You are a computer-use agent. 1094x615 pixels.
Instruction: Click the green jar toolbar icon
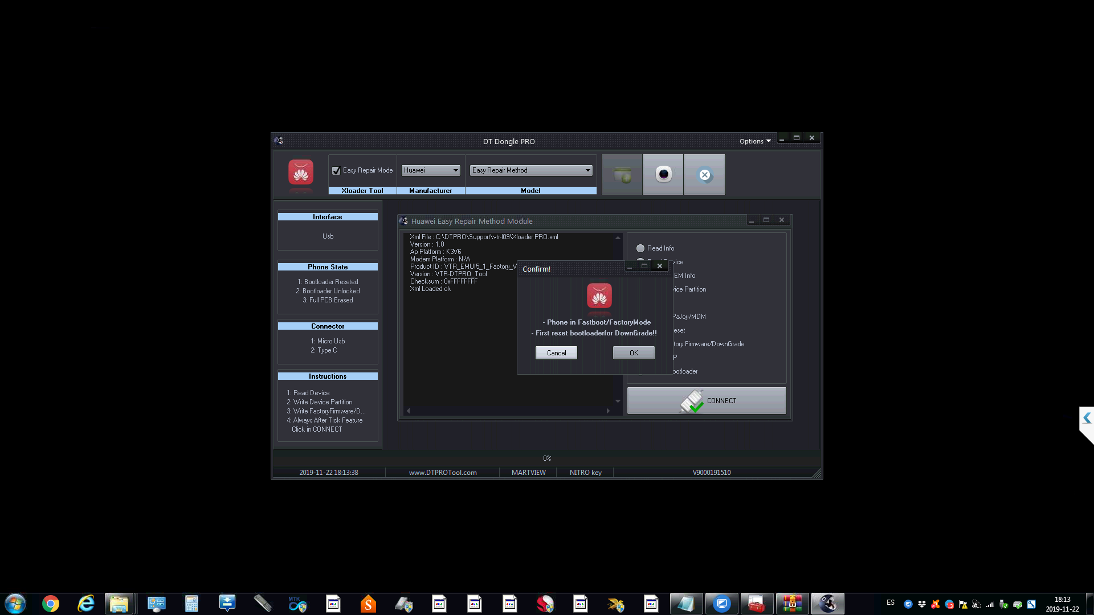pyautogui.click(x=622, y=175)
